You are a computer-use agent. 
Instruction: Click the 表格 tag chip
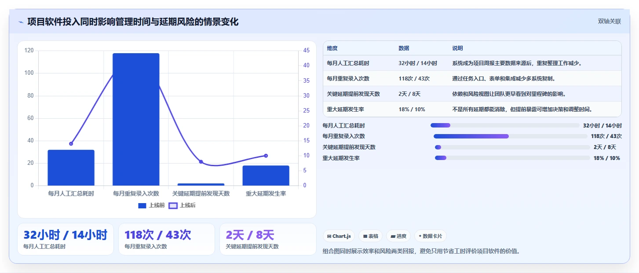pos(371,236)
